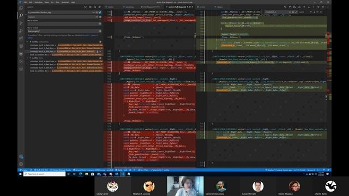Open new search editor icon

pos(95,7)
